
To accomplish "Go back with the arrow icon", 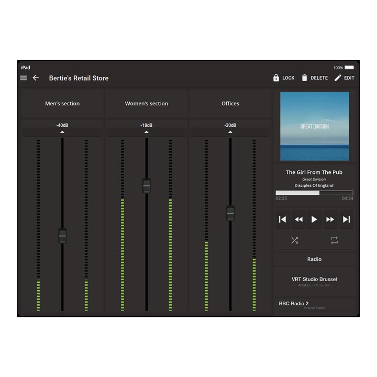I will coord(36,78).
